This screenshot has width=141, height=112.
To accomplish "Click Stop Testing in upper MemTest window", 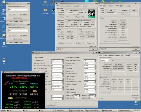I will [23, 15].
